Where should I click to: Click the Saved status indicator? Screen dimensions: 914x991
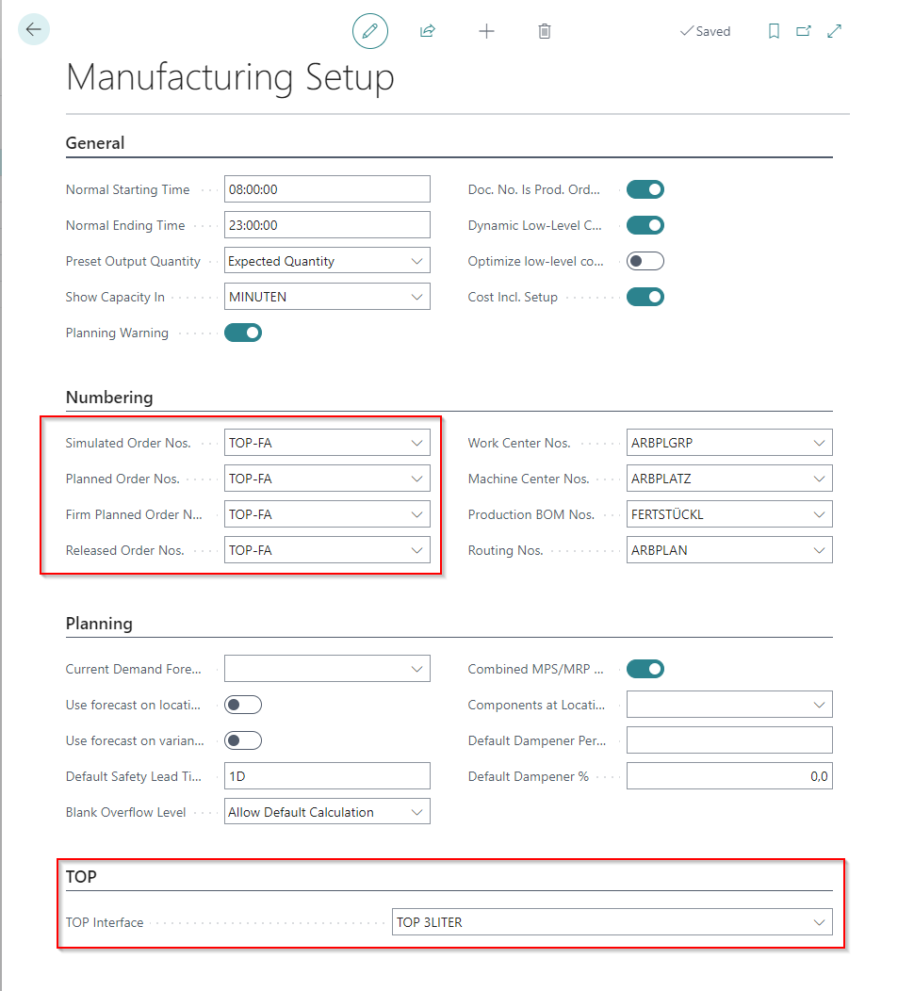coord(705,31)
